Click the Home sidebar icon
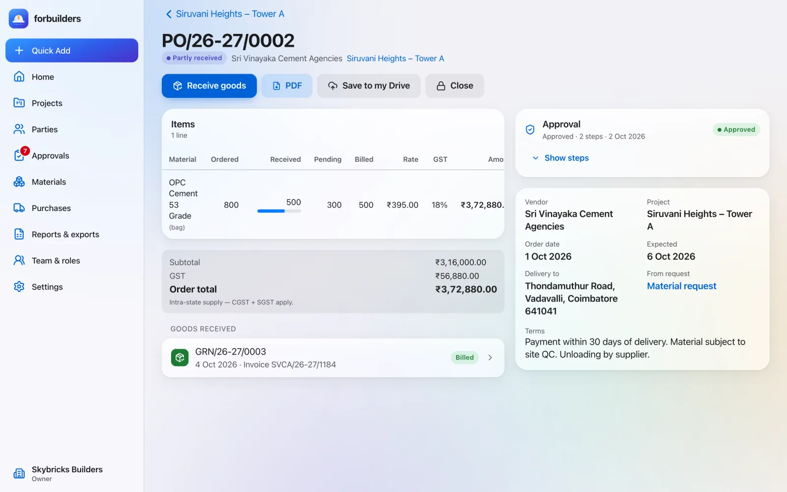The image size is (787, 492). 19,77
